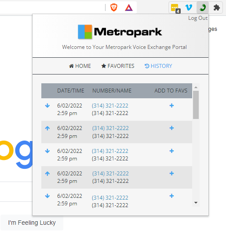Add fourth history row call to favorites

(x=171, y=173)
